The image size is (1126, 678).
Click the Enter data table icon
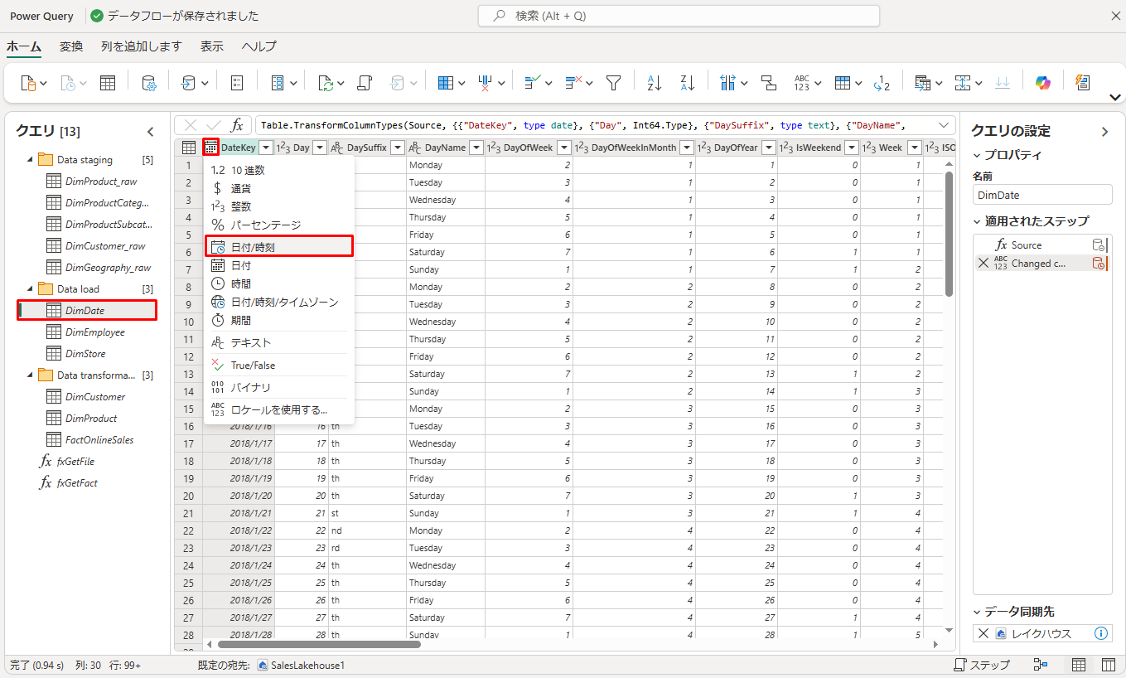[108, 83]
